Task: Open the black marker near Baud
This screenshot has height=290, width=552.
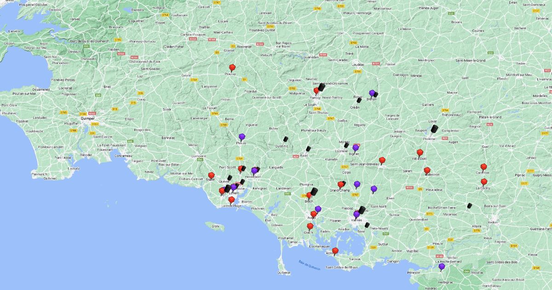Action: (x=308, y=149)
